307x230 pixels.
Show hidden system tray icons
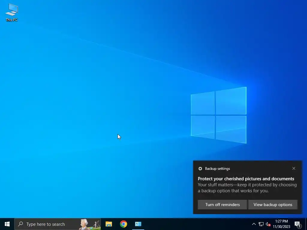pos(254,224)
